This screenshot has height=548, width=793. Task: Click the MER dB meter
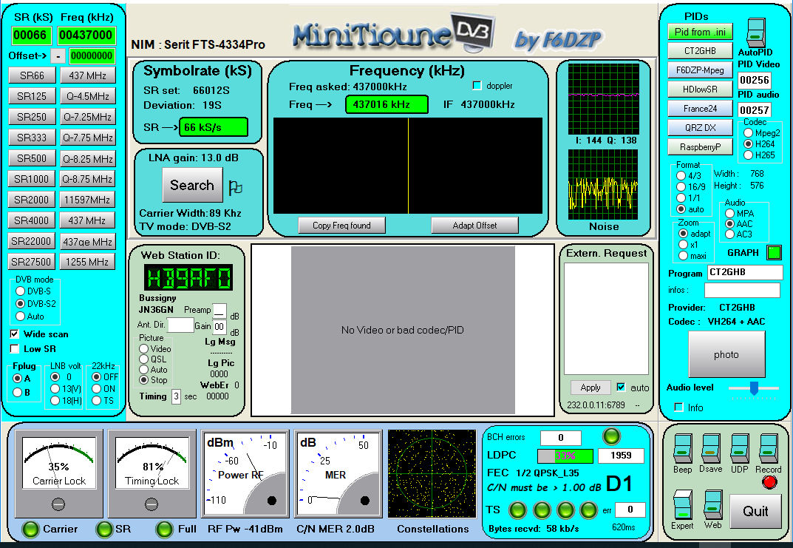pyautogui.click(x=338, y=474)
